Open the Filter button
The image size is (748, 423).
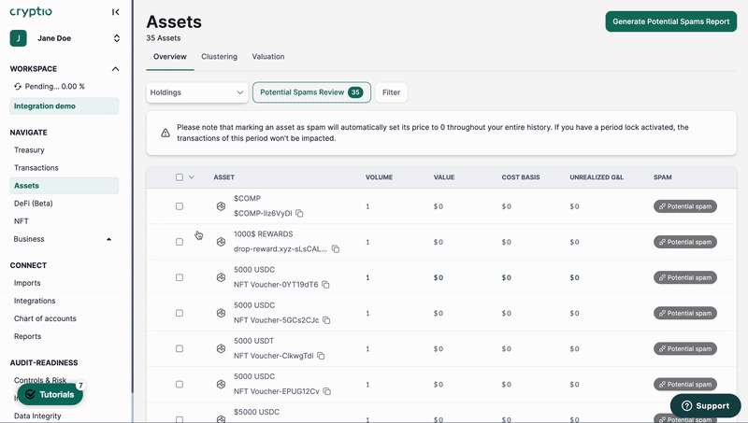pos(391,92)
